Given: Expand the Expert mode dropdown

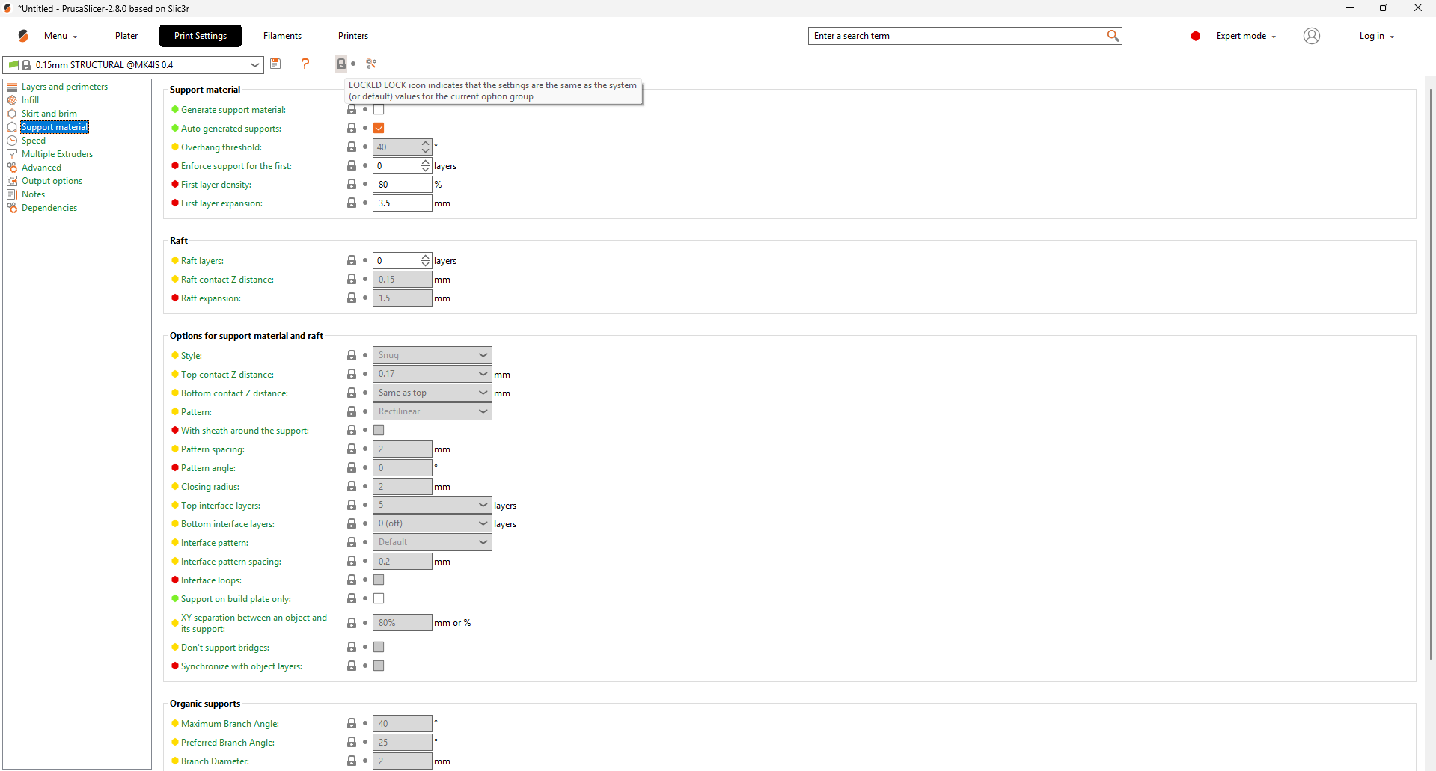Looking at the screenshot, I should pyautogui.click(x=1246, y=36).
